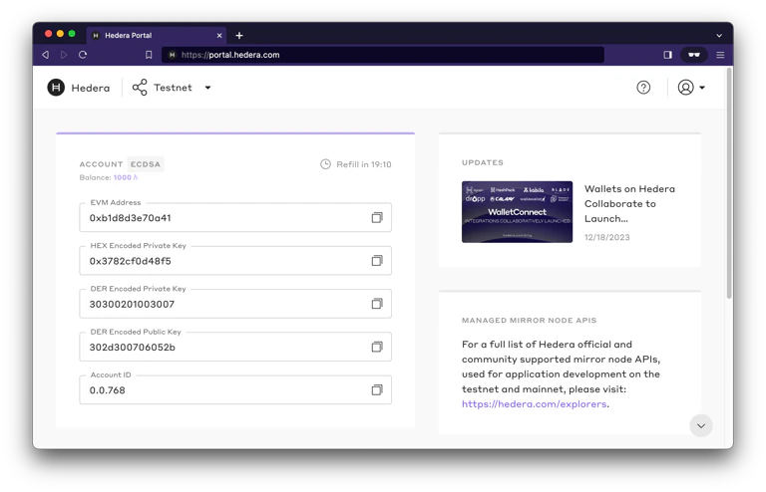The image size is (766, 492).
Task: Click the Refill in 19:10 text
Action: [x=364, y=164]
